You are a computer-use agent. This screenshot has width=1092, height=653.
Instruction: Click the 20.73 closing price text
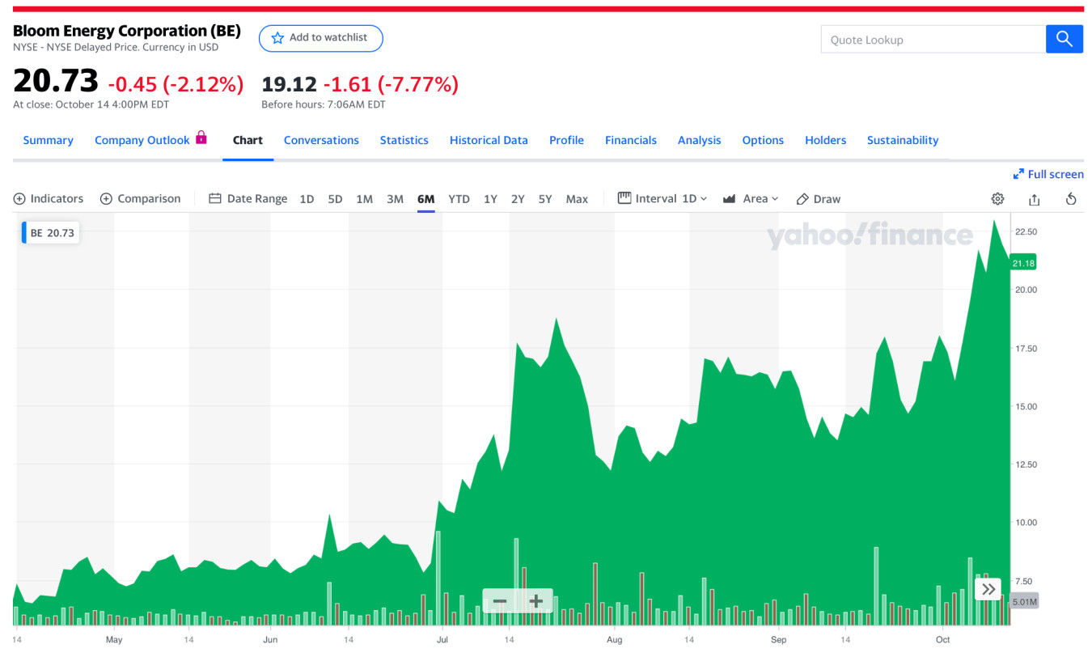(x=56, y=81)
